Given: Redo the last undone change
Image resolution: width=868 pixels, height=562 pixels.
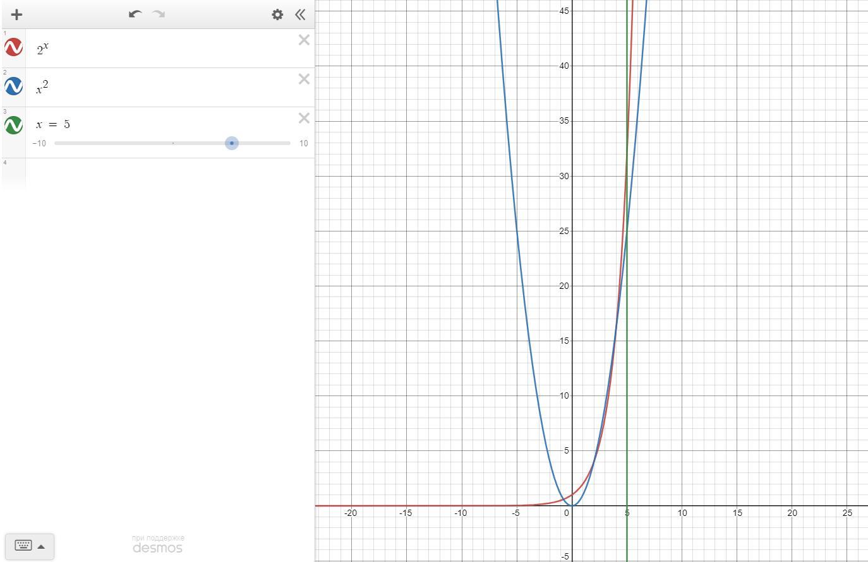Looking at the screenshot, I should pyautogui.click(x=159, y=14).
